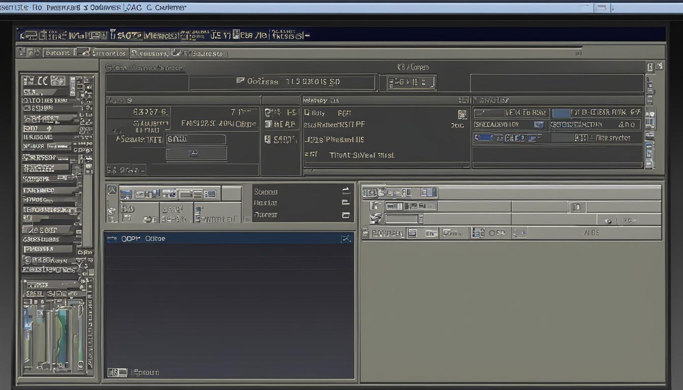Screen dimensions: 683x390
Task: Toggle the checkbox beside the quantity row
Action: coord(307,112)
